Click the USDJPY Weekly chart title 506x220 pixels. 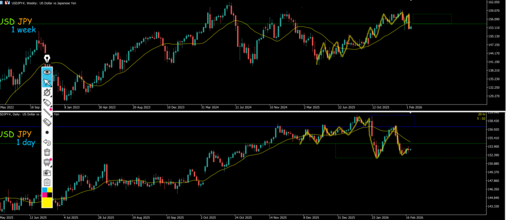tap(30, 2)
